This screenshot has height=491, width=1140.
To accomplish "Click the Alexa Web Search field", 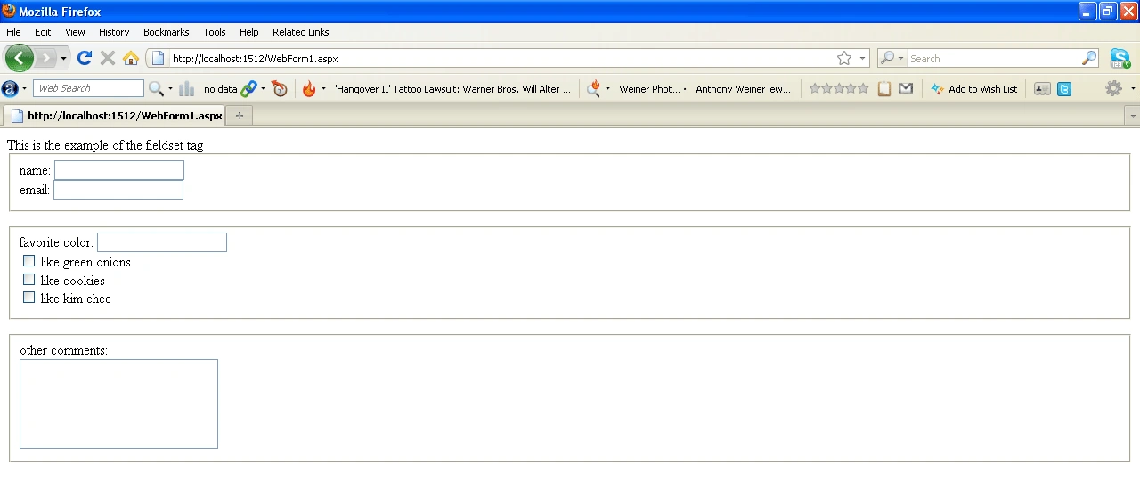I will point(88,88).
